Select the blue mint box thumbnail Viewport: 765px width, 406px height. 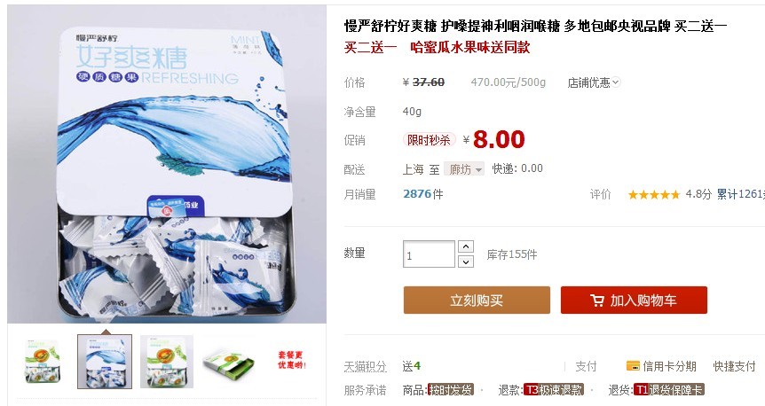click(105, 362)
